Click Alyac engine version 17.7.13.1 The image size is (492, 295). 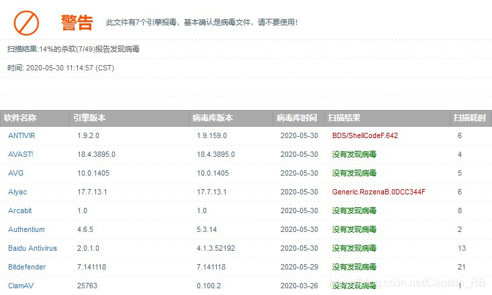pyautogui.click(x=92, y=192)
